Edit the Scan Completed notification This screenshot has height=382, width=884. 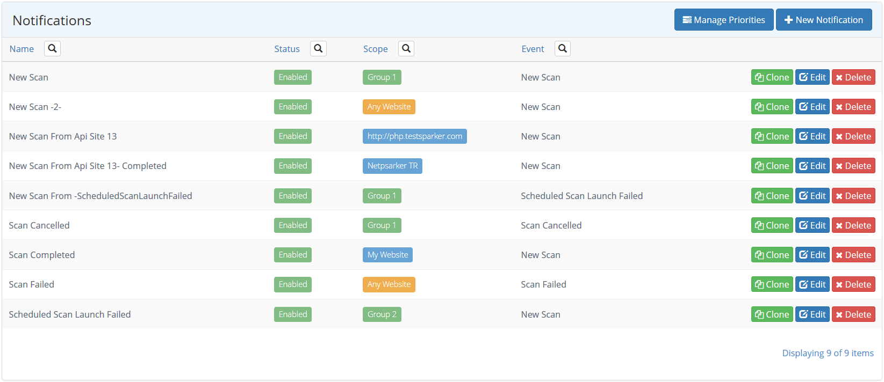coord(812,255)
